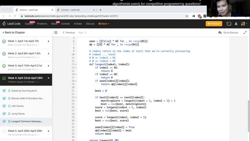Expand Week 3: April 15th-April 21st
Screen dimensions: 250x141
click(x=48, y=66)
